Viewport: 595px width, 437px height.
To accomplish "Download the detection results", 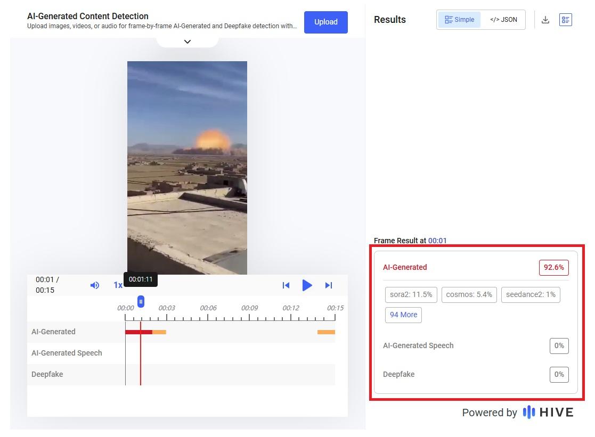I will pos(545,20).
